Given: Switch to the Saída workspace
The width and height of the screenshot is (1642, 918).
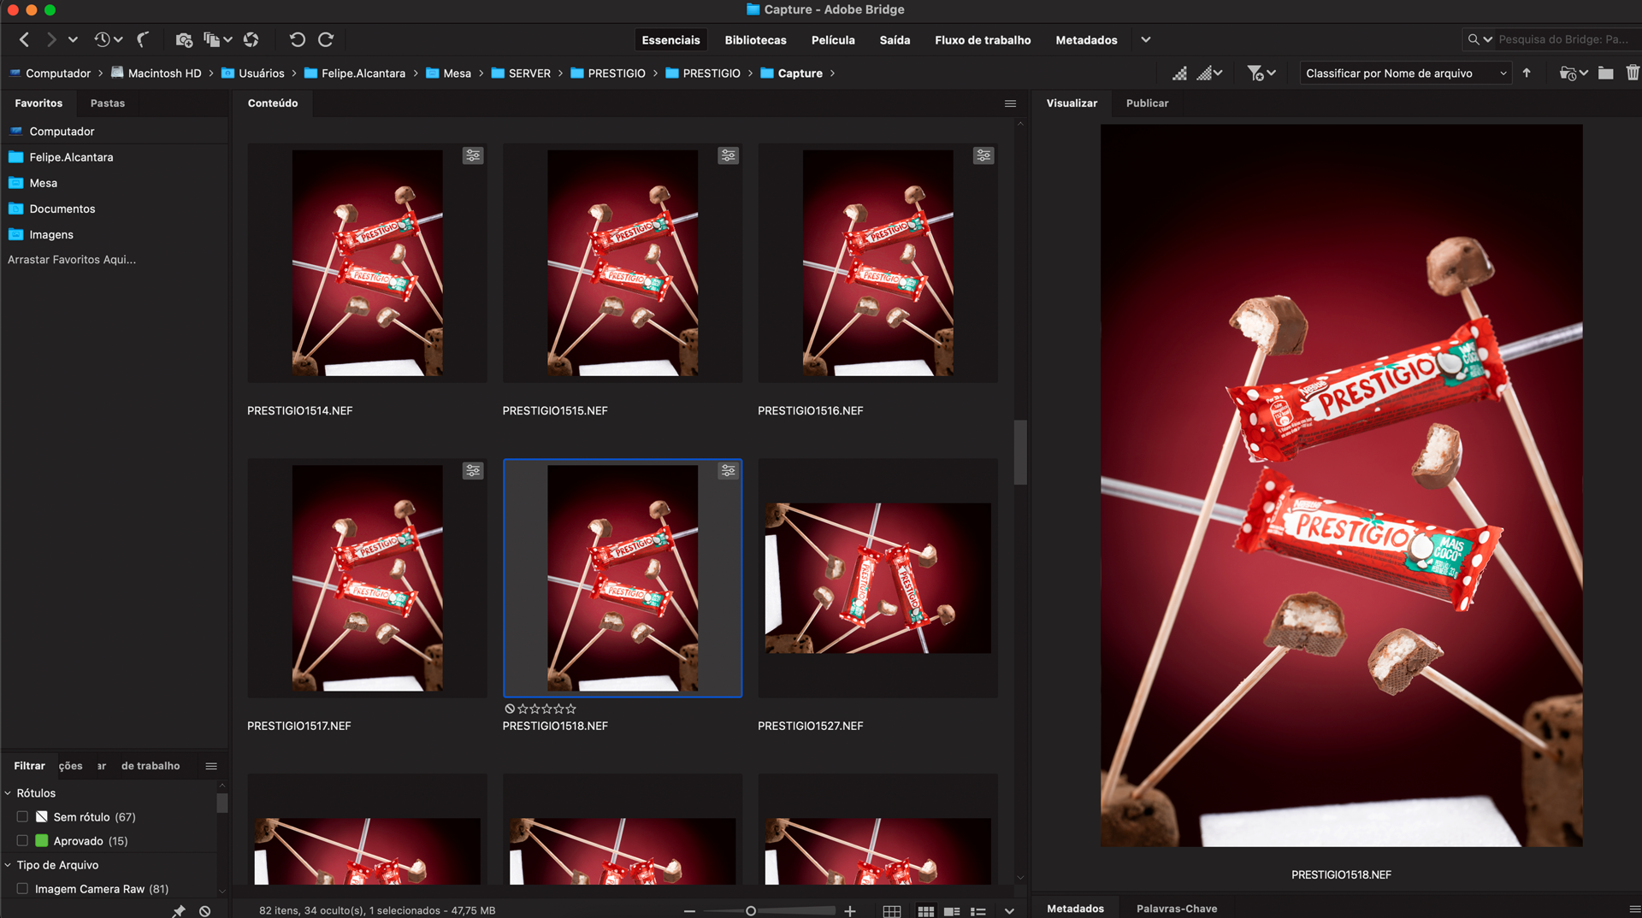Looking at the screenshot, I should pyautogui.click(x=895, y=40).
